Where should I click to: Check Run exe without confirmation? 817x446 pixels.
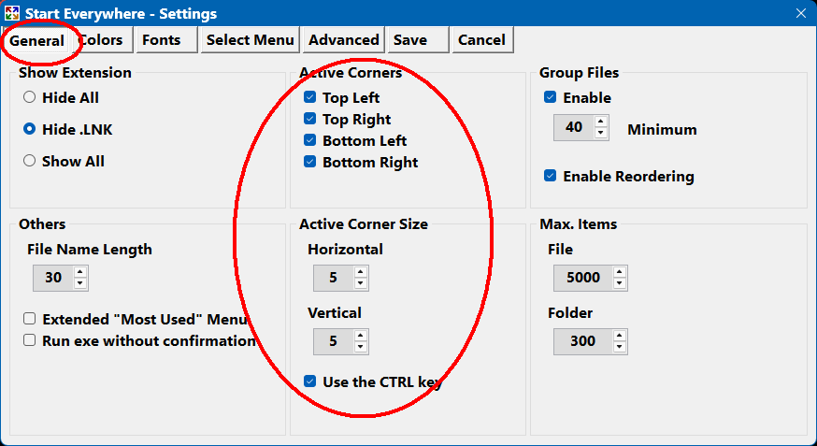[x=30, y=340]
